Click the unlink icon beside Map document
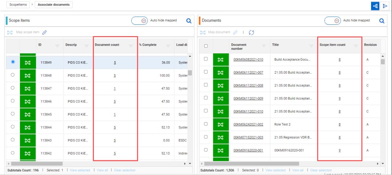The height and width of the screenshot is (175, 392). pyautogui.click(x=235, y=32)
